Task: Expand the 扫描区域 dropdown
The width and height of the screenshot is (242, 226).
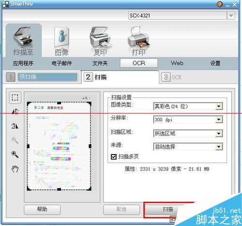Action: 219,133
